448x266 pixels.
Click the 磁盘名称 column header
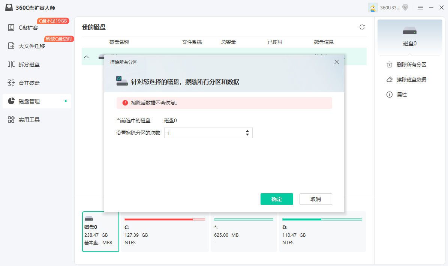pyautogui.click(x=119, y=42)
